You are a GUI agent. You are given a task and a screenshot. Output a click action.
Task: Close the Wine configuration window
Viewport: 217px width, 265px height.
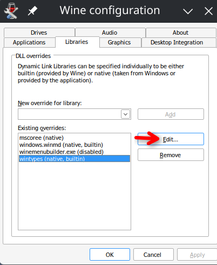[208, 11]
